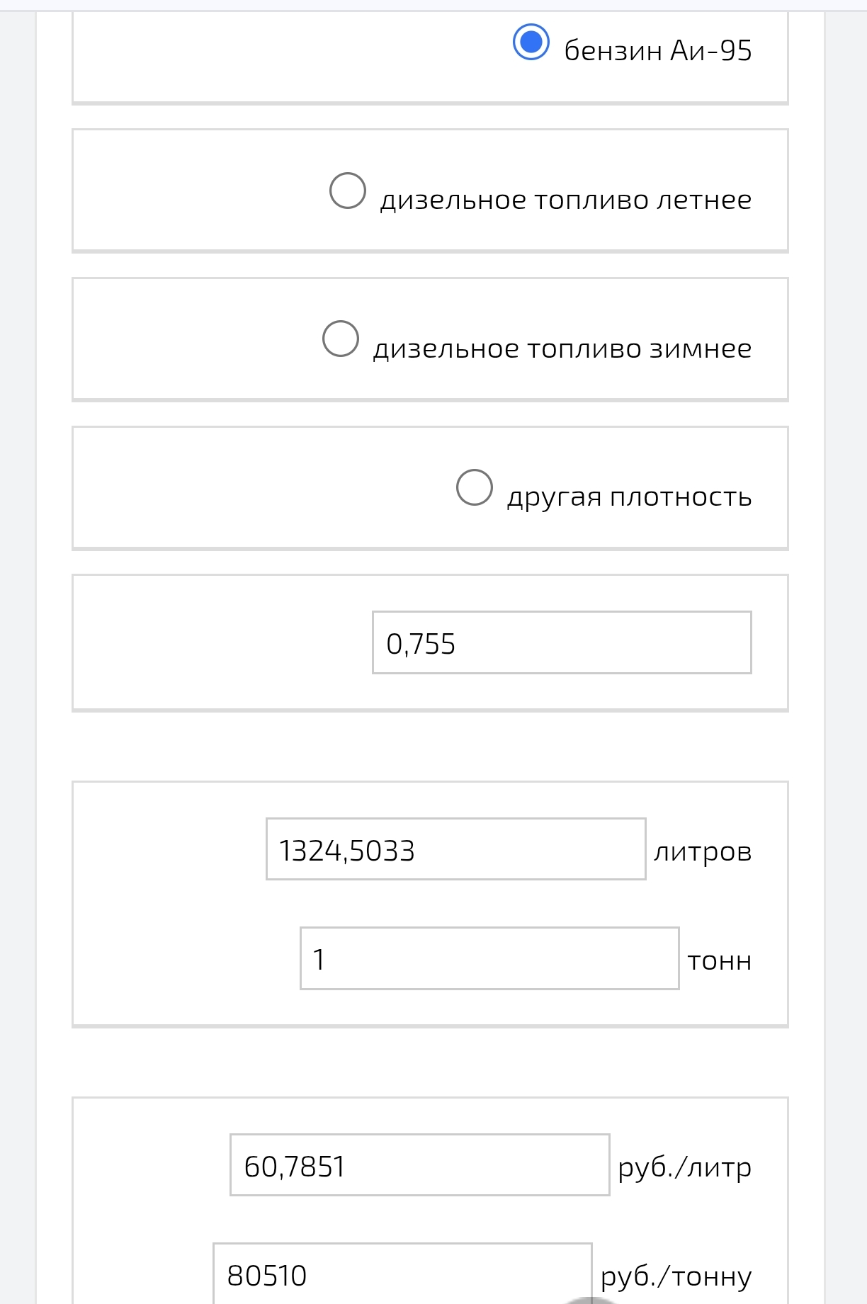Click the 'бензин Аи-95' label text
867x1304 pixels.
point(657,51)
